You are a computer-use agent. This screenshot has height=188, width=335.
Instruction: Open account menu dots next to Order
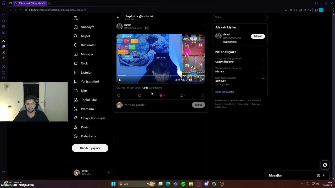(x=109, y=173)
